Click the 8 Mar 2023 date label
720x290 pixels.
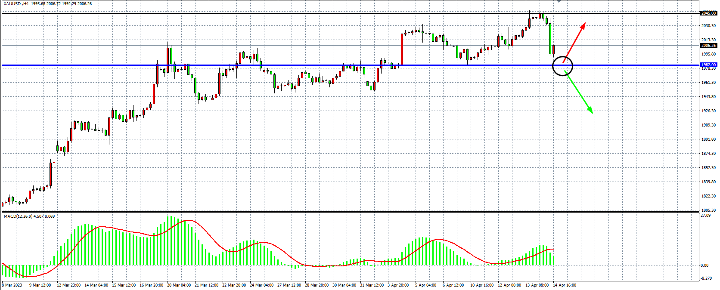[12, 285]
